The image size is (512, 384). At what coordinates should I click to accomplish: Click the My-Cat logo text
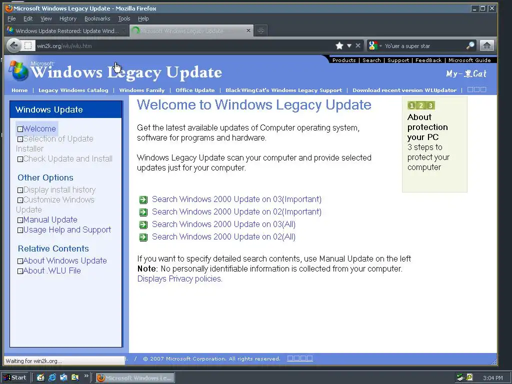pyautogui.click(x=466, y=73)
